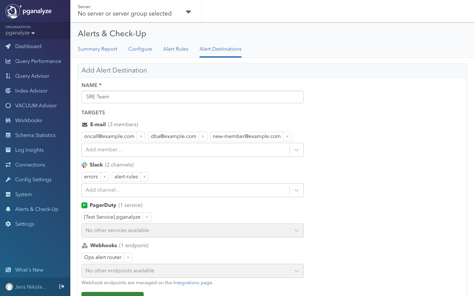Open VACUUM Advisor in the sidebar
The image size is (474, 296).
coord(35,105)
